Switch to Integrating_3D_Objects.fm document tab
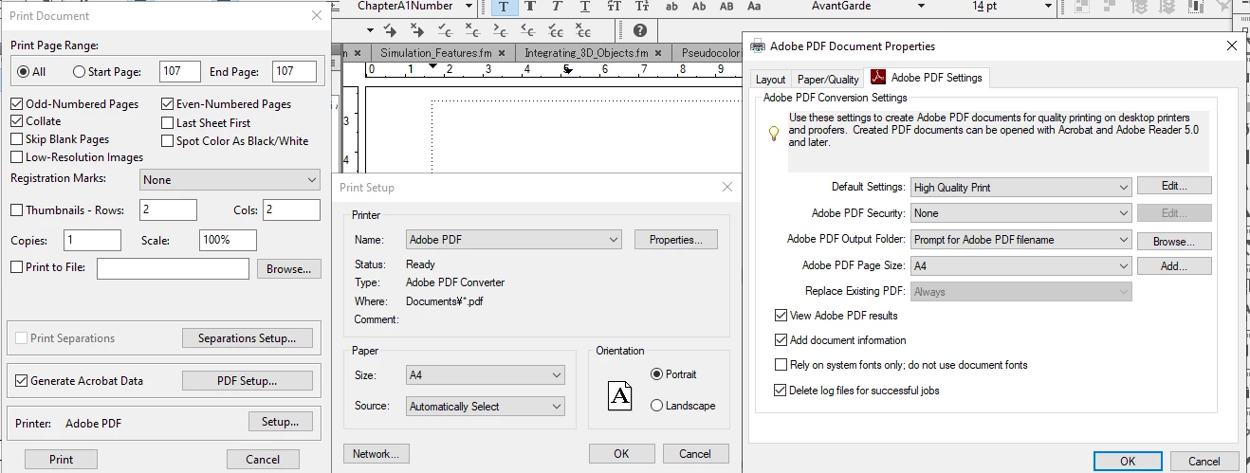The image size is (1250, 473). click(586, 53)
